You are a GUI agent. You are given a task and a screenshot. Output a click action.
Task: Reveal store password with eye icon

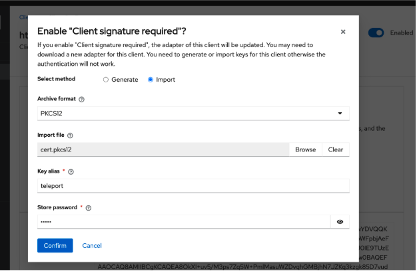(x=340, y=222)
